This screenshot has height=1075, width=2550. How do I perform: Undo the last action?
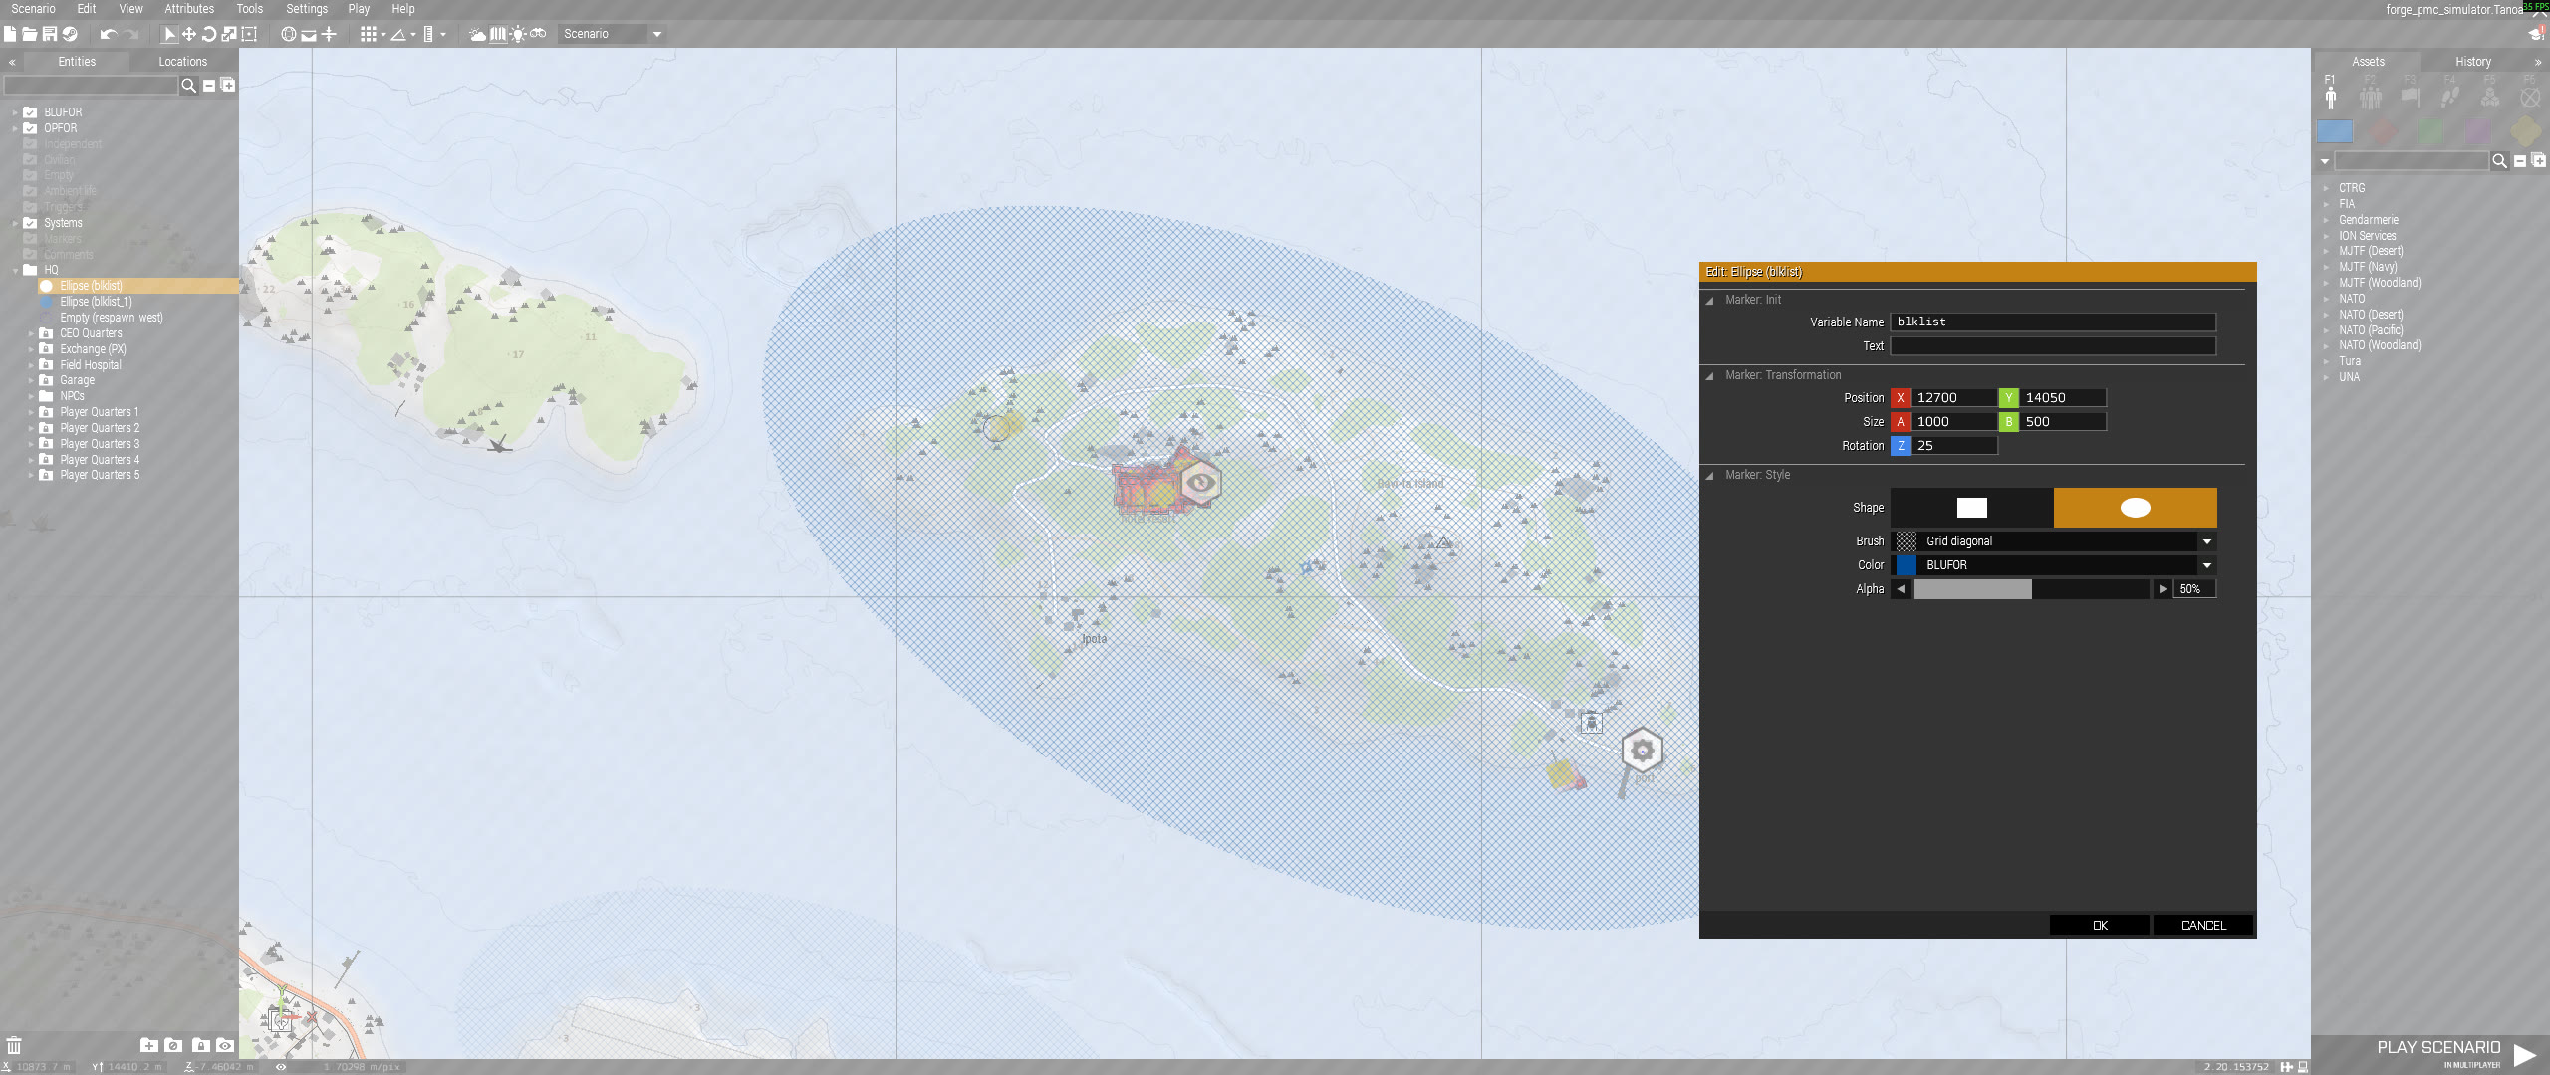(109, 34)
